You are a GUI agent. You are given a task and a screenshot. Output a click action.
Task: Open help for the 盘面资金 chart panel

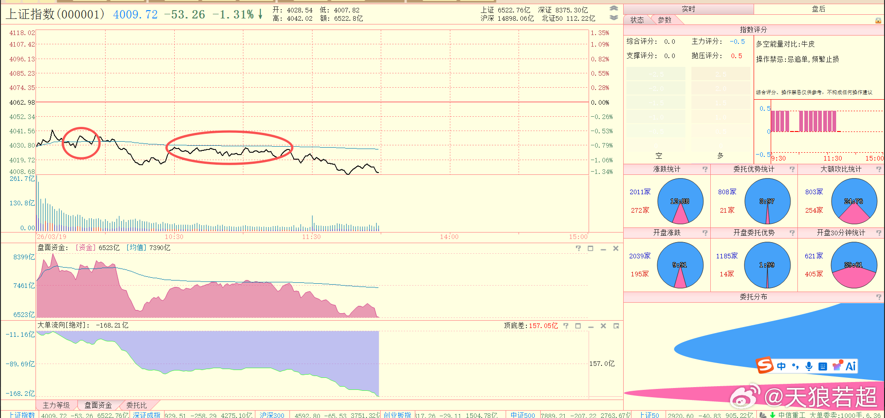tap(578, 248)
